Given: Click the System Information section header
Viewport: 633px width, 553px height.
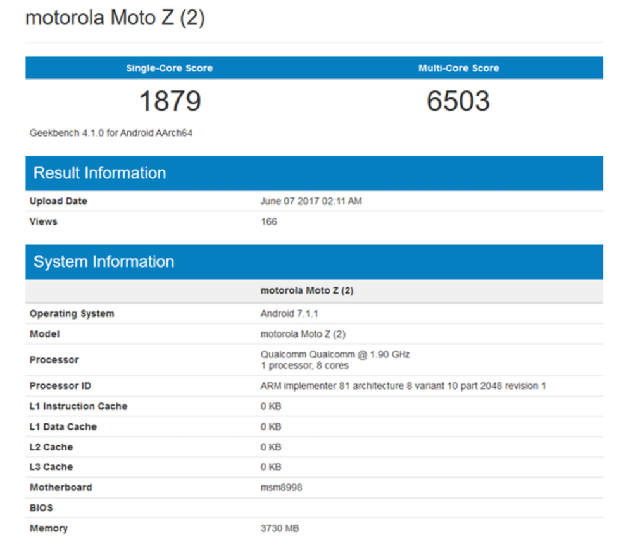Looking at the screenshot, I should pos(103,262).
